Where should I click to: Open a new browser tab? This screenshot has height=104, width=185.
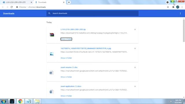pos(69,2)
